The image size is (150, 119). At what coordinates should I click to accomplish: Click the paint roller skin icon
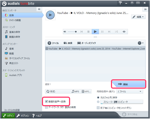click(120, 3)
